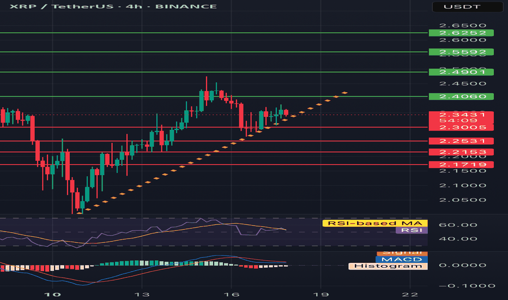Click the 2.1000 price scale value

(x=463, y=185)
